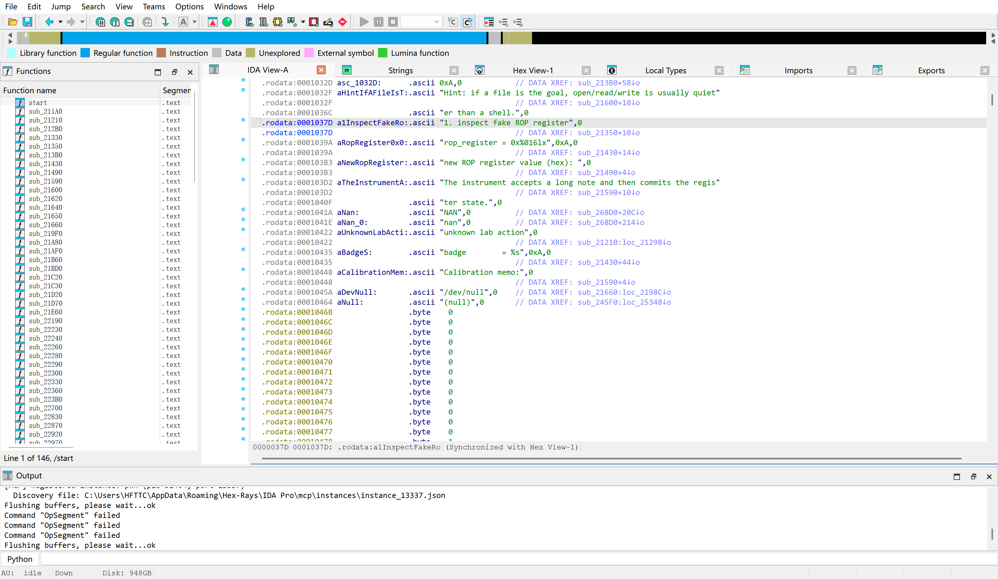This screenshot has width=998, height=579.
Task: Open the File menu
Action: pyautogui.click(x=11, y=7)
